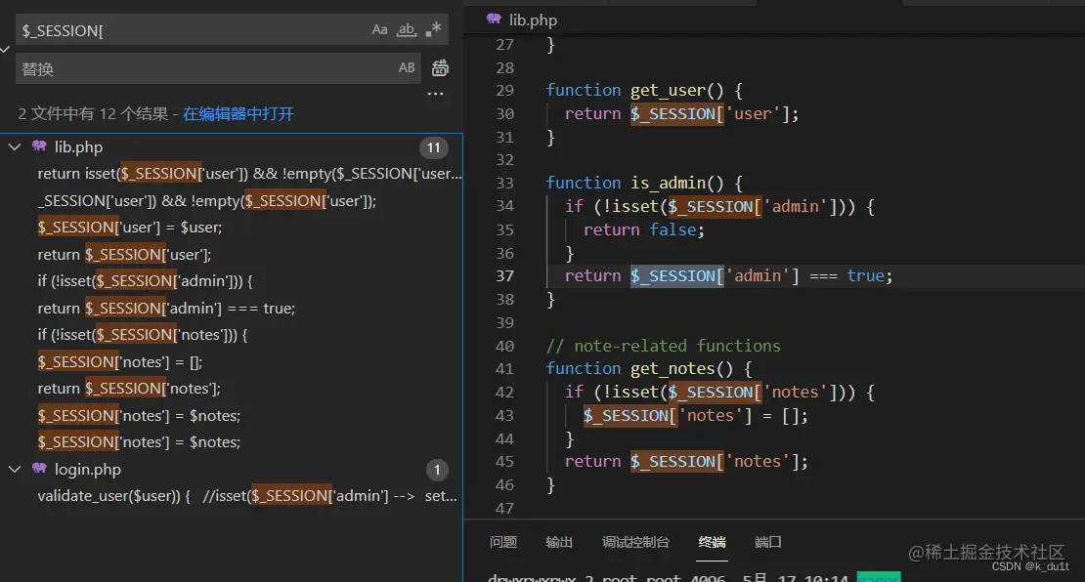Click "get_notes" function name in editor
The width and height of the screenshot is (1085, 582).
(x=672, y=369)
